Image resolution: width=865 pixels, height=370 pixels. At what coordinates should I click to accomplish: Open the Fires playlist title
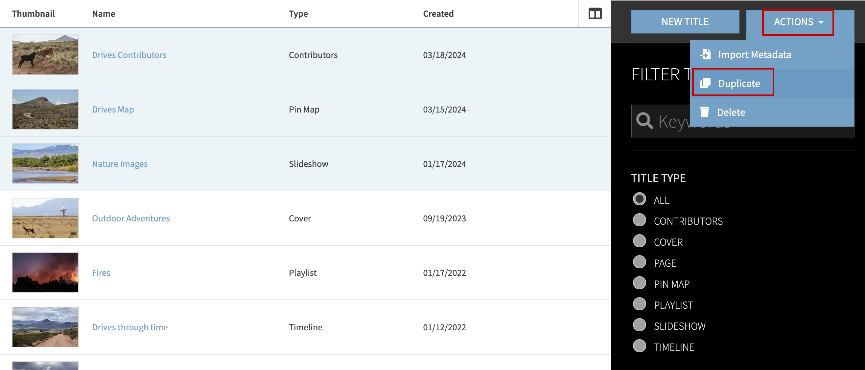click(x=101, y=273)
